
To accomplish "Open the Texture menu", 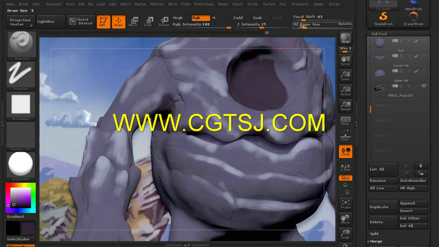I will click(x=269, y=4).
